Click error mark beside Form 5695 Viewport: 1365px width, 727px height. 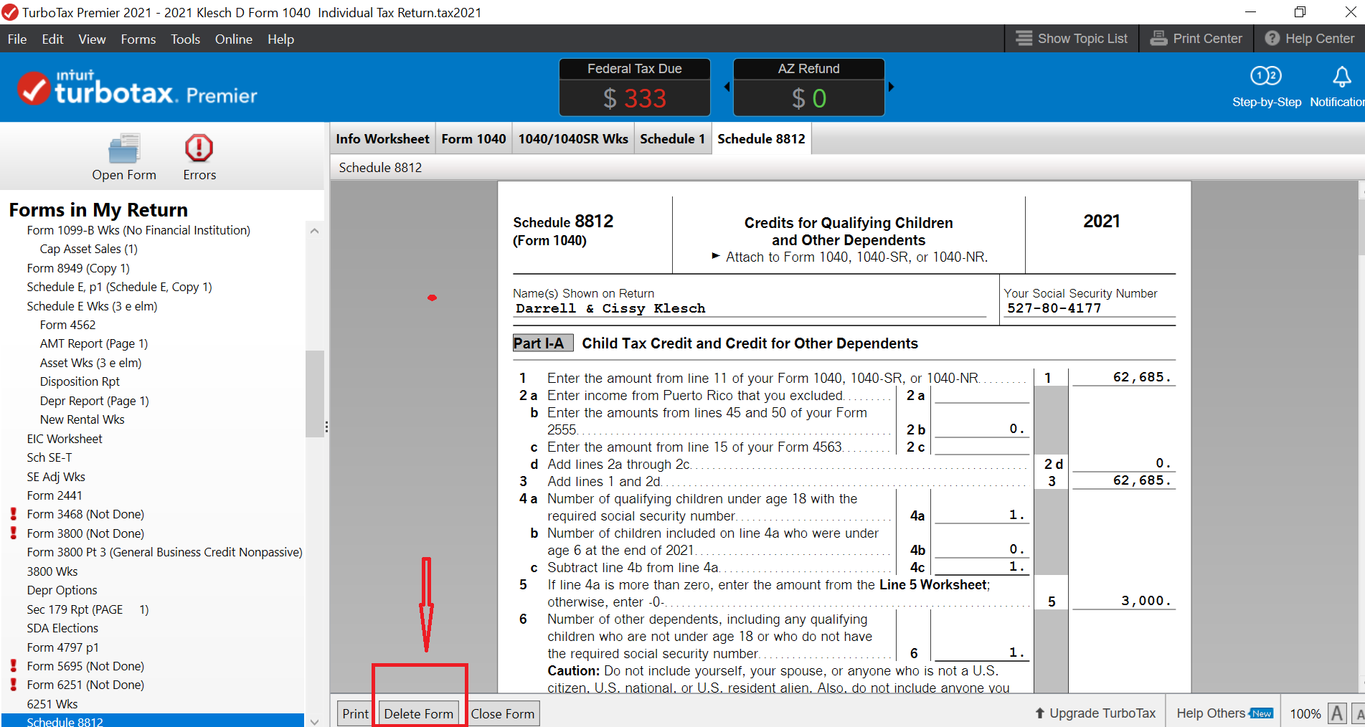pos(13,666)
